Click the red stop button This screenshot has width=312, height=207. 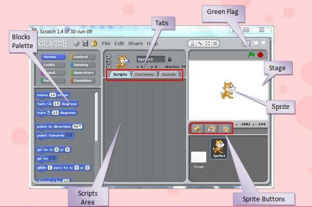pos(260,55)
